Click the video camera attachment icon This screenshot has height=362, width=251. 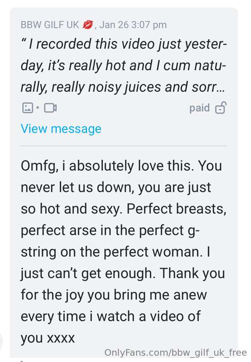tap(51, 108)
